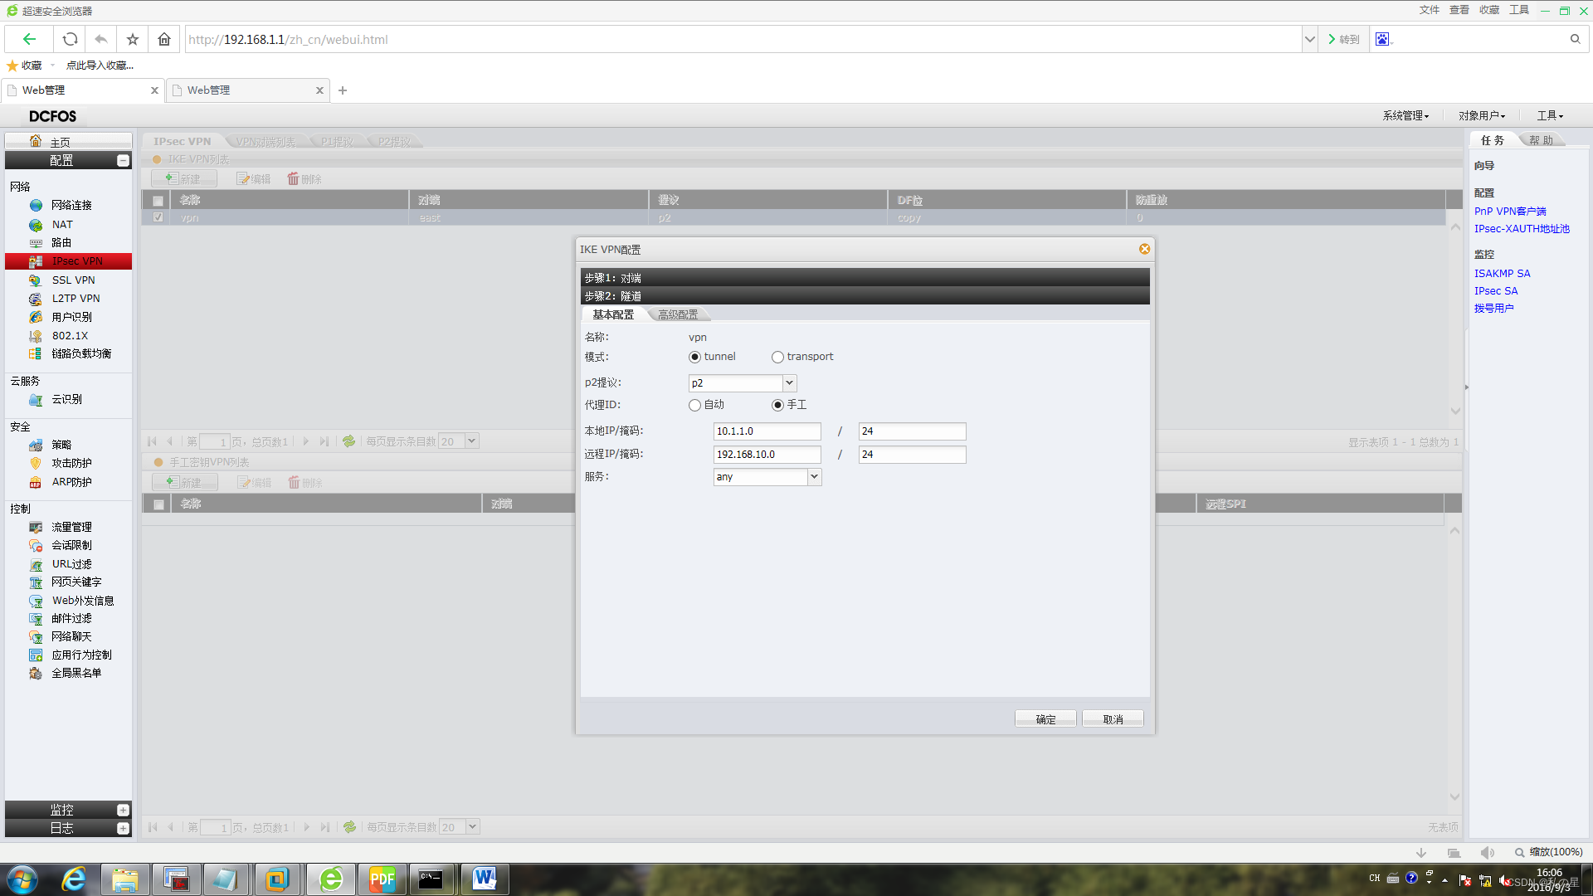The image size is (1593, 896).
Task: Open the p2 proposal dropdown
Action: pyautogui.click(x=789, y=383)
